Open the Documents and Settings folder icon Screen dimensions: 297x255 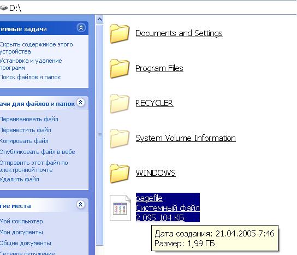(120, 34)
